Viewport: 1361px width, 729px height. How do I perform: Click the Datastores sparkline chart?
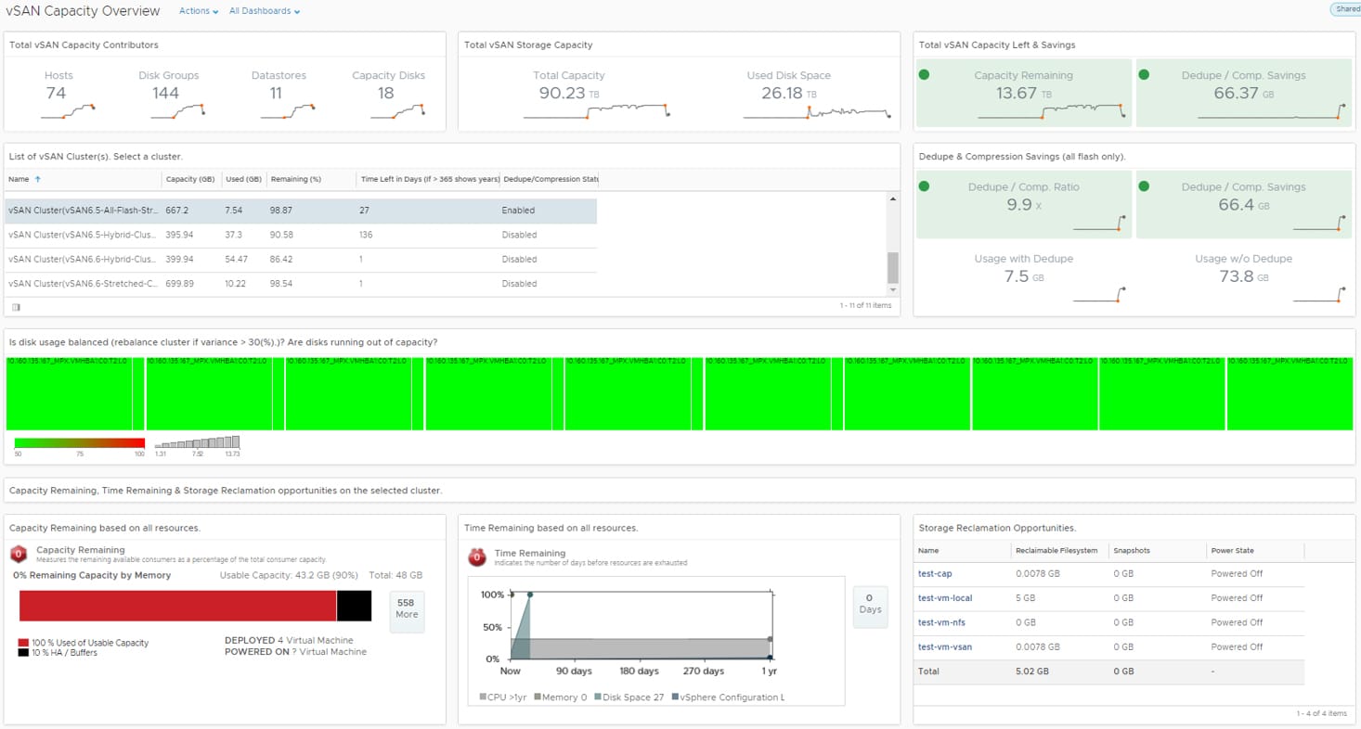[288, 112]
